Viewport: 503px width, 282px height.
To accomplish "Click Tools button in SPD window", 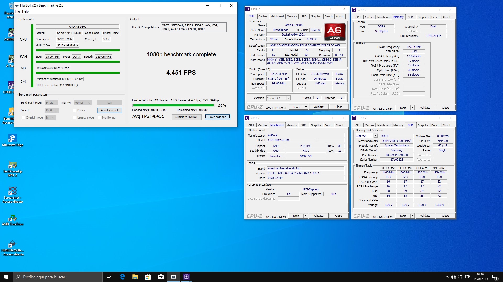I will click(403, 216).
